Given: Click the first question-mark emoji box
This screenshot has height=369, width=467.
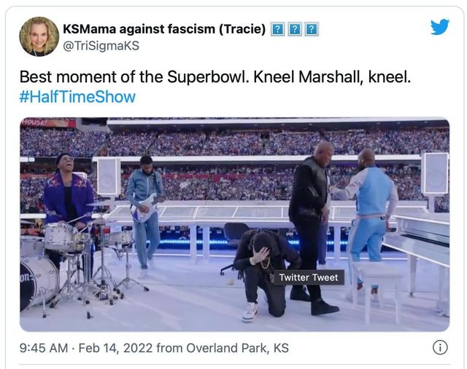Looking at the screenshot, I should pos(277,29).
